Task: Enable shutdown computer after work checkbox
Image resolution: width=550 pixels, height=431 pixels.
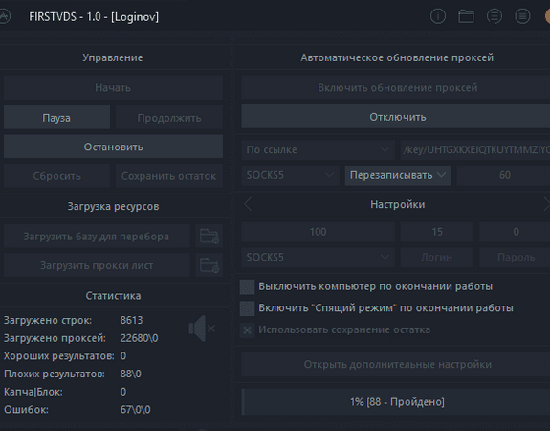Action: click(247, 286)
